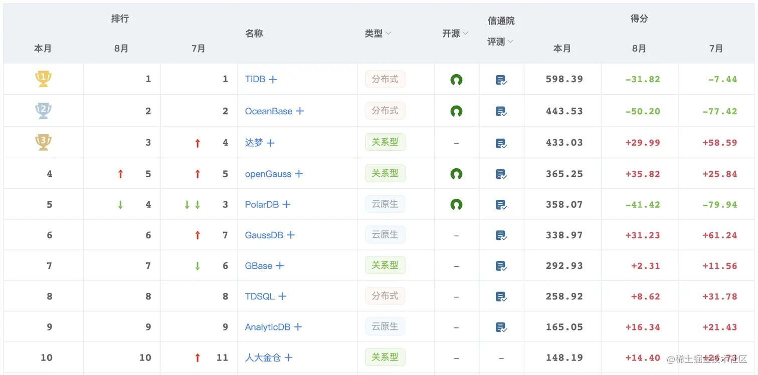Click the 关系型 tag in 达梦 row

click(x=385, y=142)
